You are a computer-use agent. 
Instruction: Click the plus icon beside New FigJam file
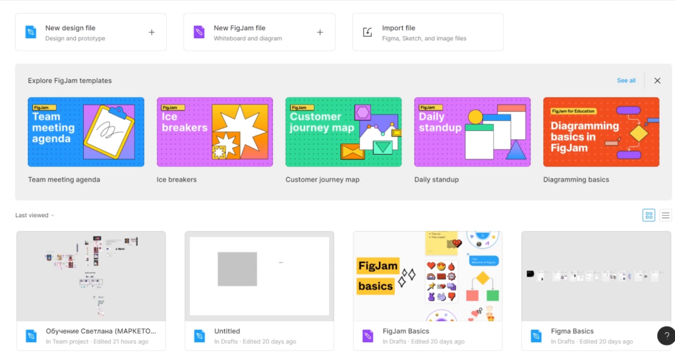pyautogui.click(x=320, y=32)
